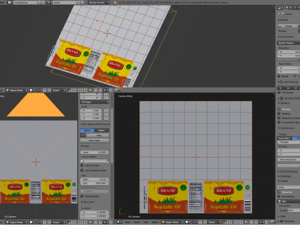Enable Lock to Cursor checkbox
Viewport: 300px width, 225px height.
click(82, 165)
